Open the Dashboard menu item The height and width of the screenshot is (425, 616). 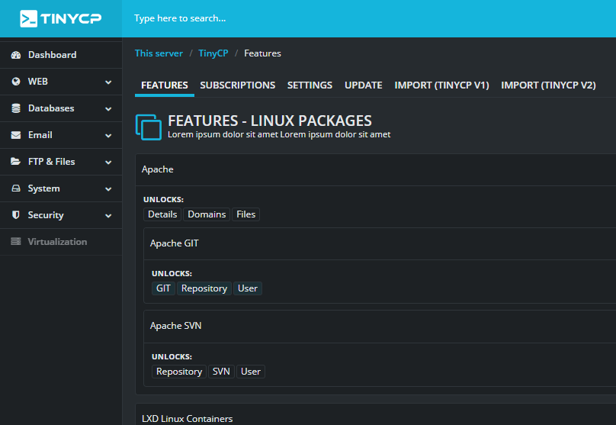click(x=61, y=55)
